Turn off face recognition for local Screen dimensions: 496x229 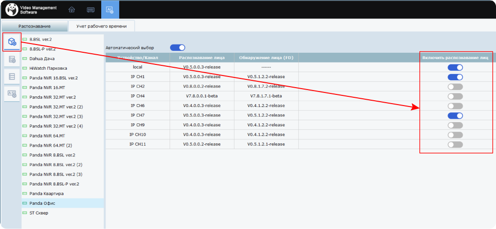[x=455, y=67]
